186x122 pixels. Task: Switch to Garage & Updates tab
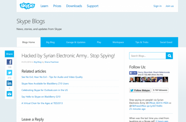(x=76, y=42)
